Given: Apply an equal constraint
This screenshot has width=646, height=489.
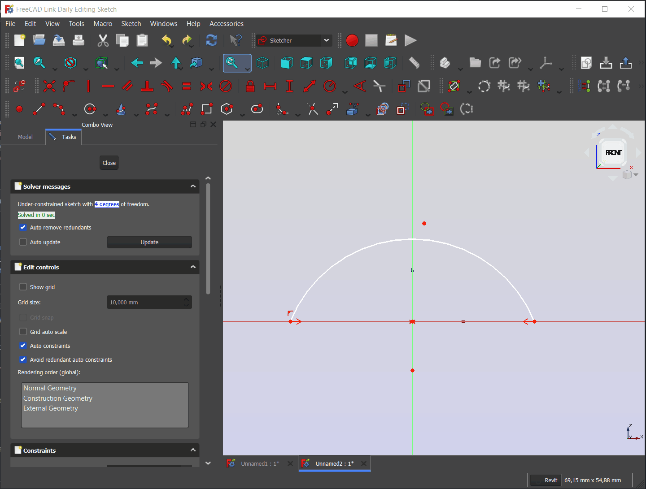Looking at the screenshot, I should click(187, 86).
